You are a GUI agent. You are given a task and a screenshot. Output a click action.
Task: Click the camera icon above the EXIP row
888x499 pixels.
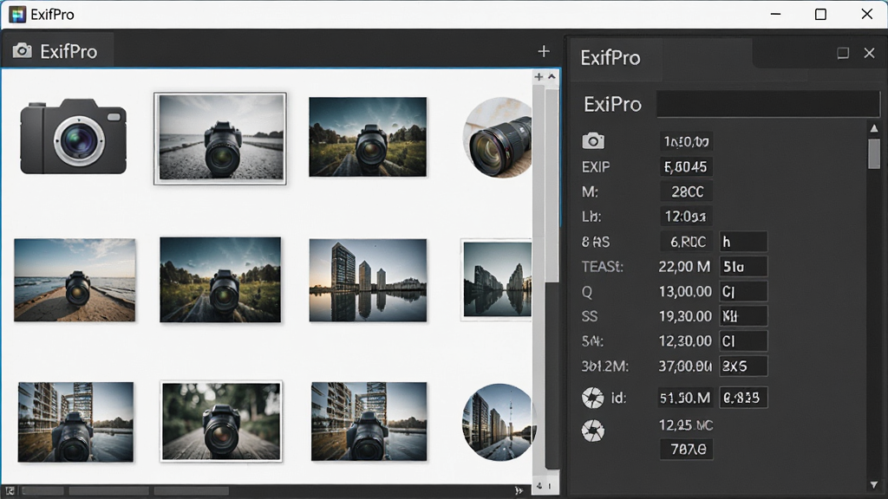pos(593,141)
